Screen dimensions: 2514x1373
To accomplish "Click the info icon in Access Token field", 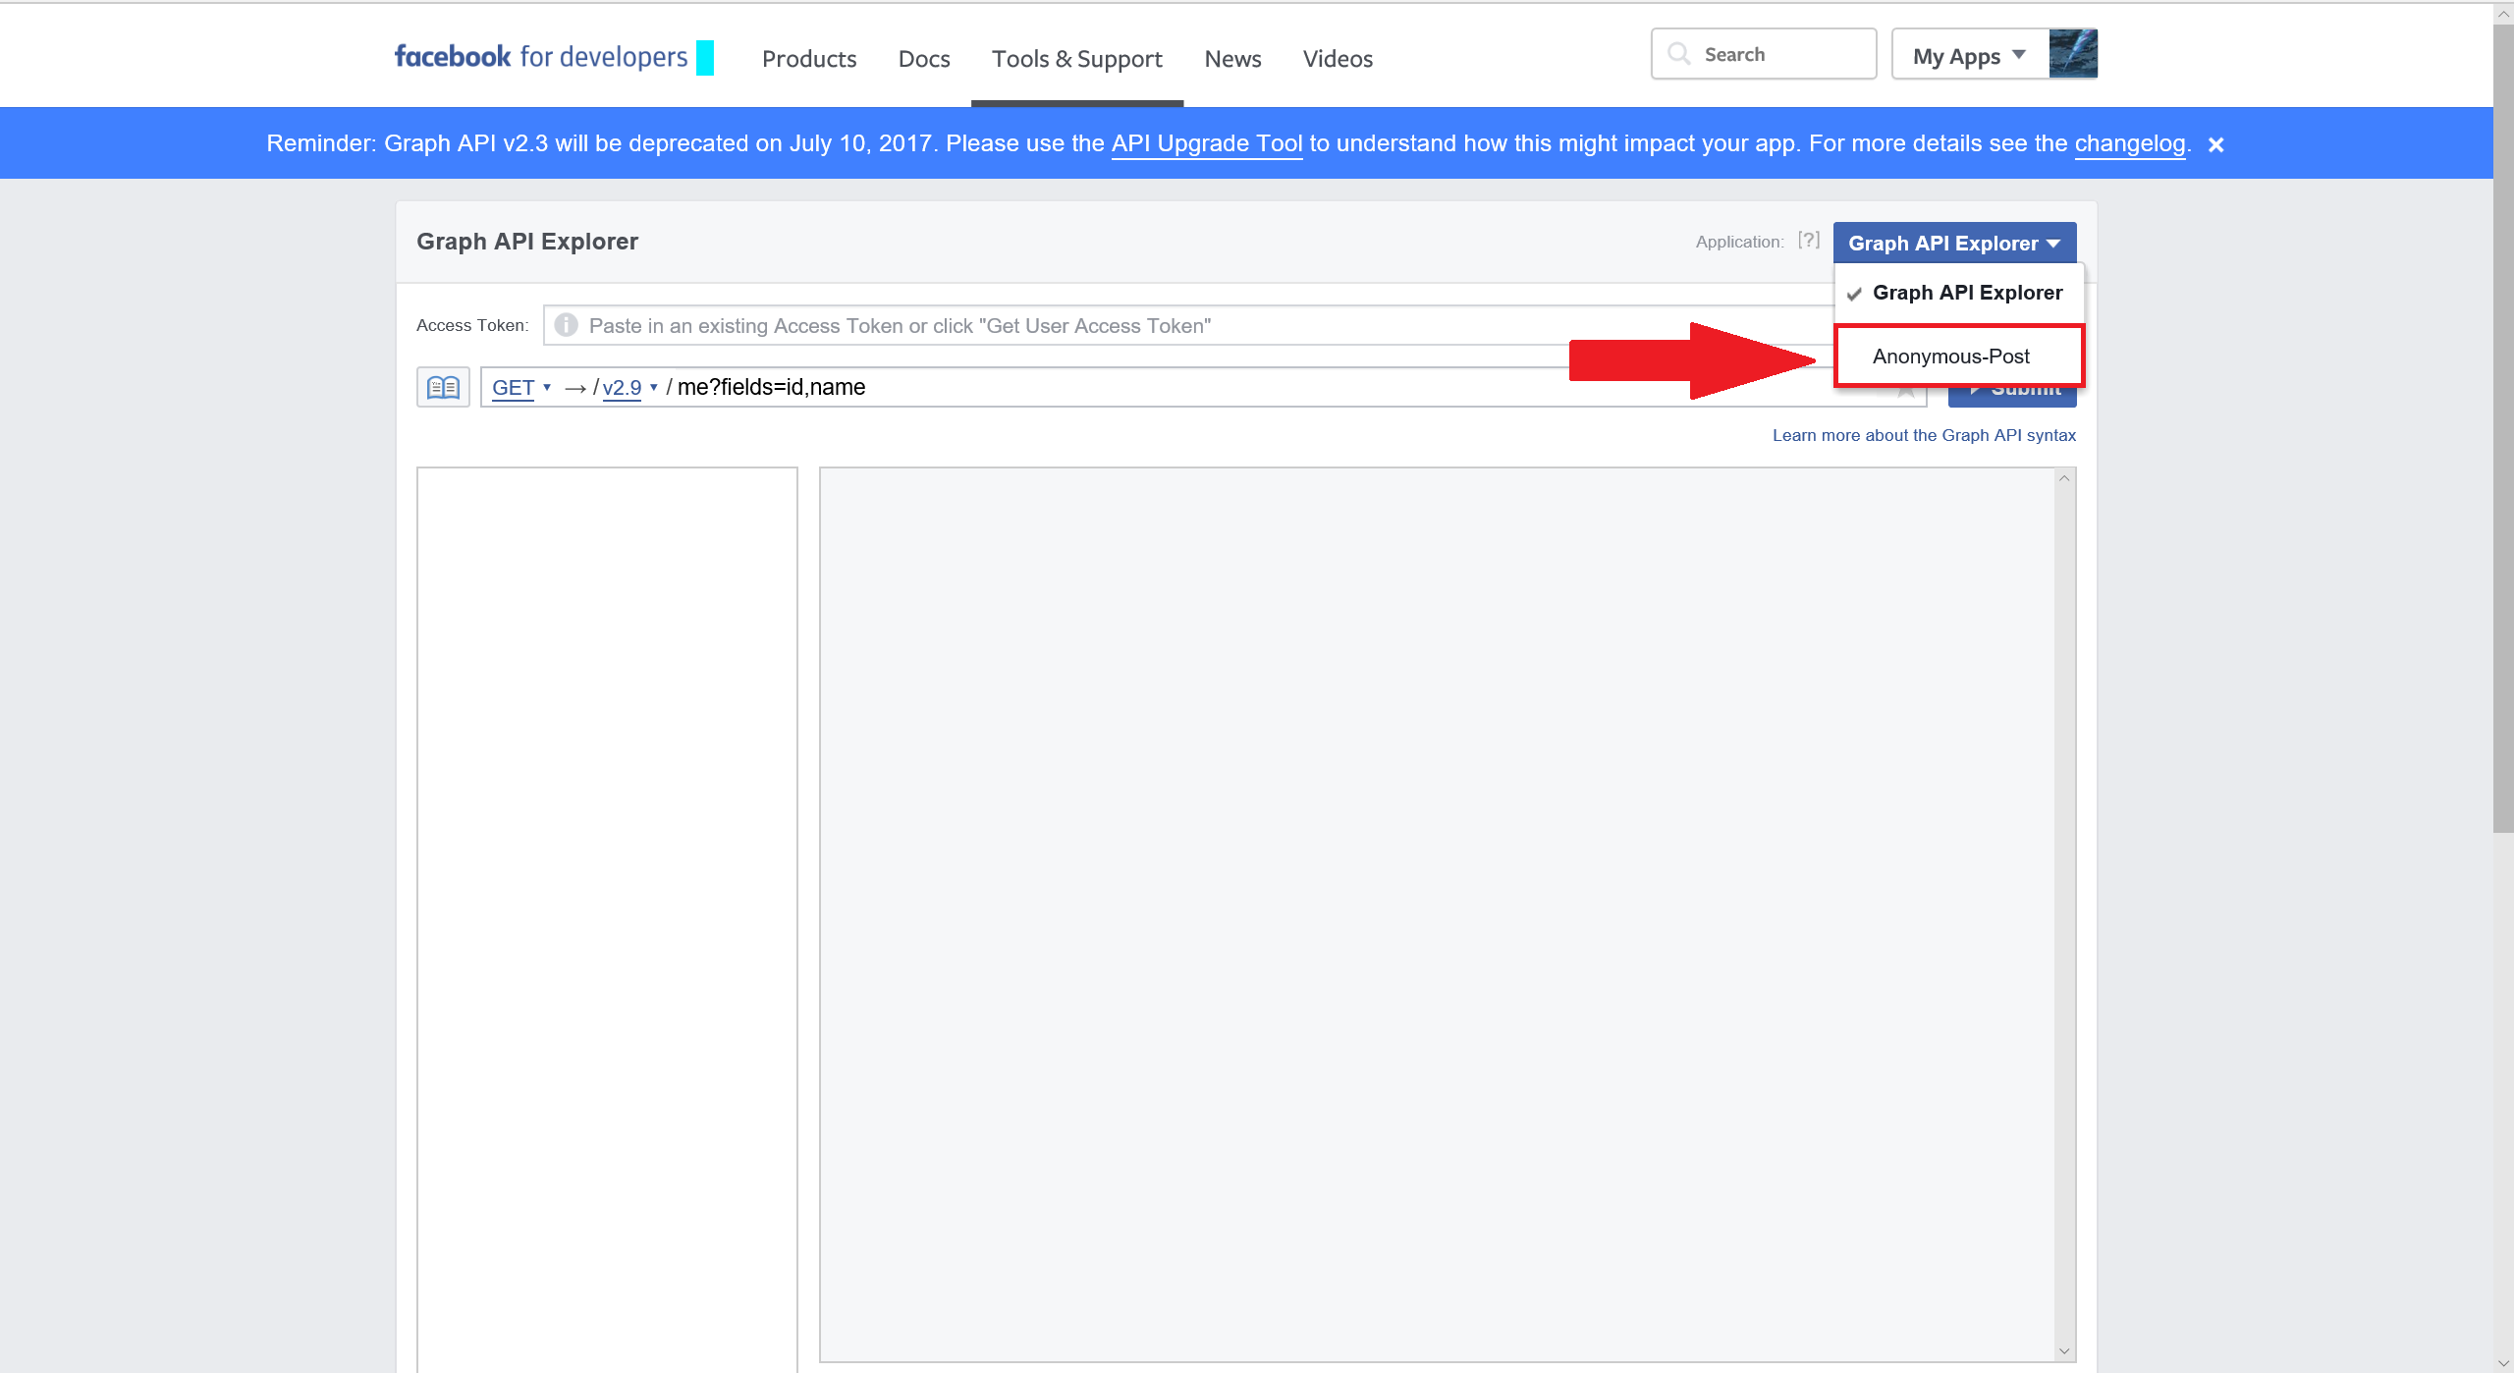I will click(x=566, y=325).
